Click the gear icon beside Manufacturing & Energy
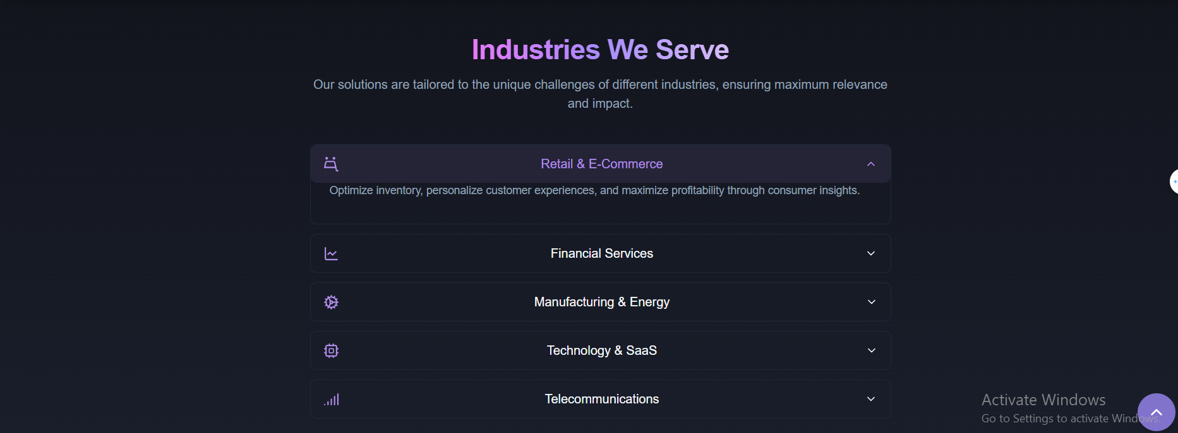 331,302
